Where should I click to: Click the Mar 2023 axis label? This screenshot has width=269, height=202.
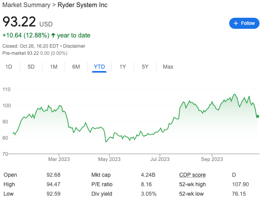pyautogui.click(x=59, y=159)
